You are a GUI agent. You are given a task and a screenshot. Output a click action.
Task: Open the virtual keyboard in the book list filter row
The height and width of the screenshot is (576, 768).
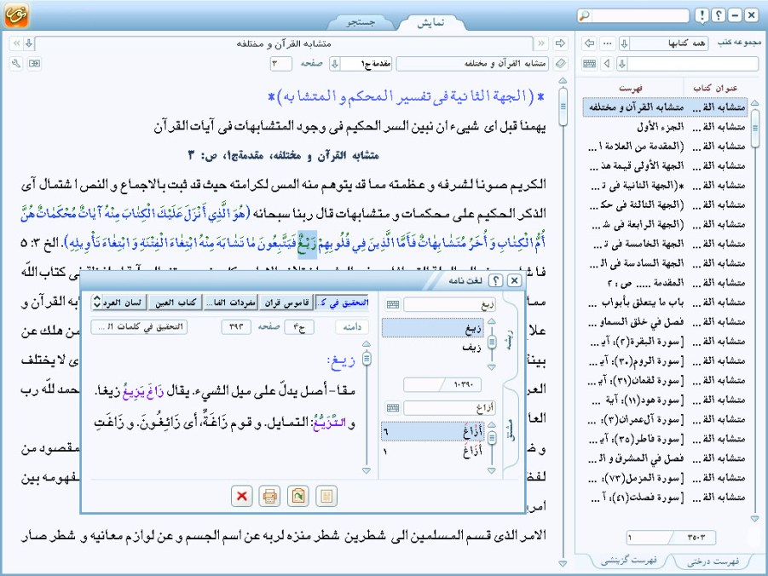[589, 63]
